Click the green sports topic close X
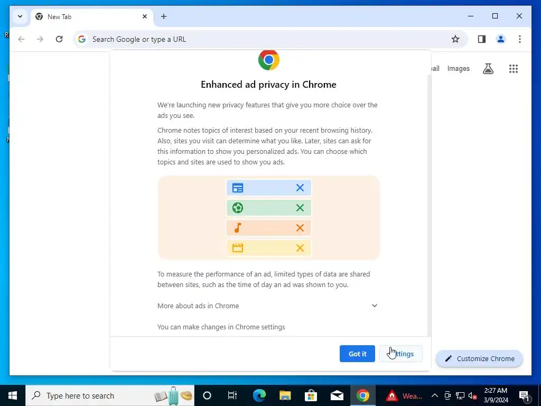This screenshot has height=406, width=541. pyautogui.click(x=300, y=207)
